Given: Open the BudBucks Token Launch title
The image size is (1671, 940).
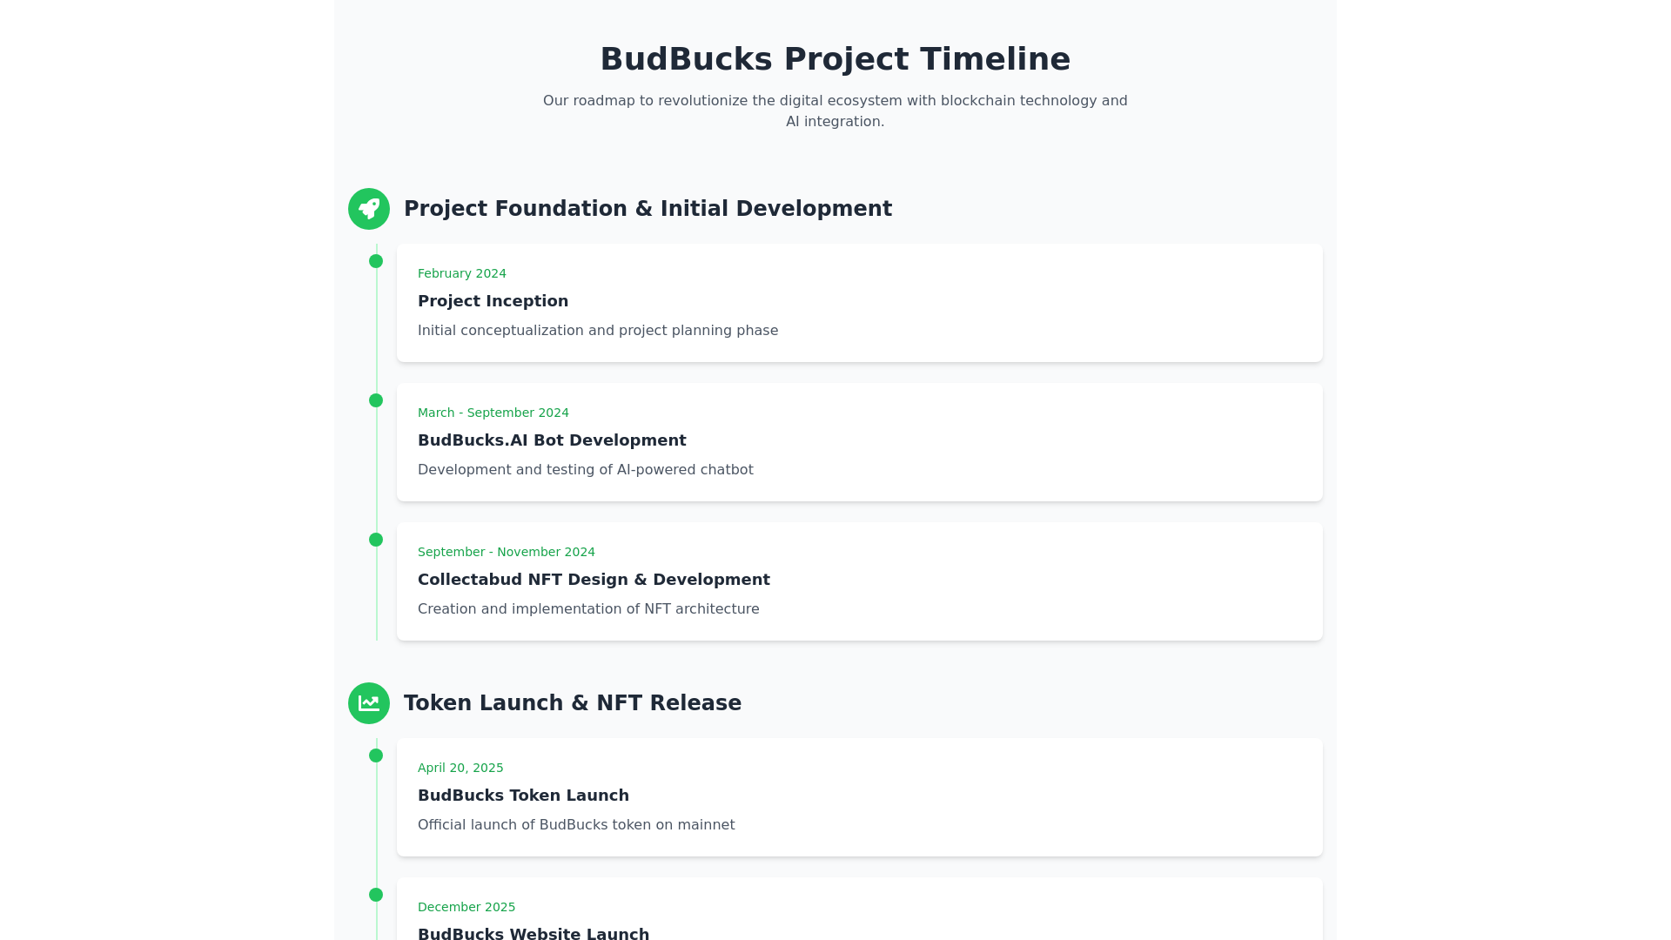Looking at the screenshot, I should click(x=523, y=796).
